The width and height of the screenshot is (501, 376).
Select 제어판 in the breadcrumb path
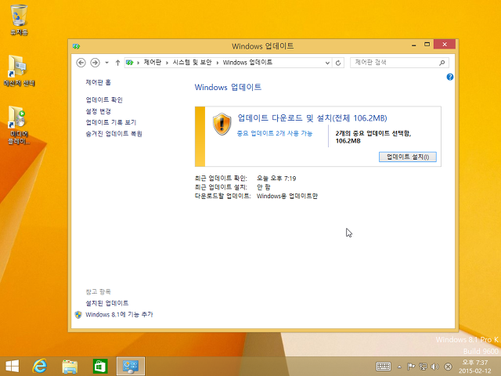tap(152, 63)
